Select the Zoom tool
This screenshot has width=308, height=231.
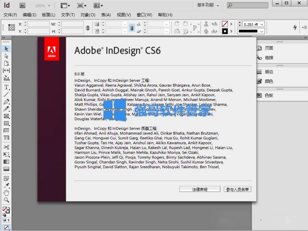(6, 200)
